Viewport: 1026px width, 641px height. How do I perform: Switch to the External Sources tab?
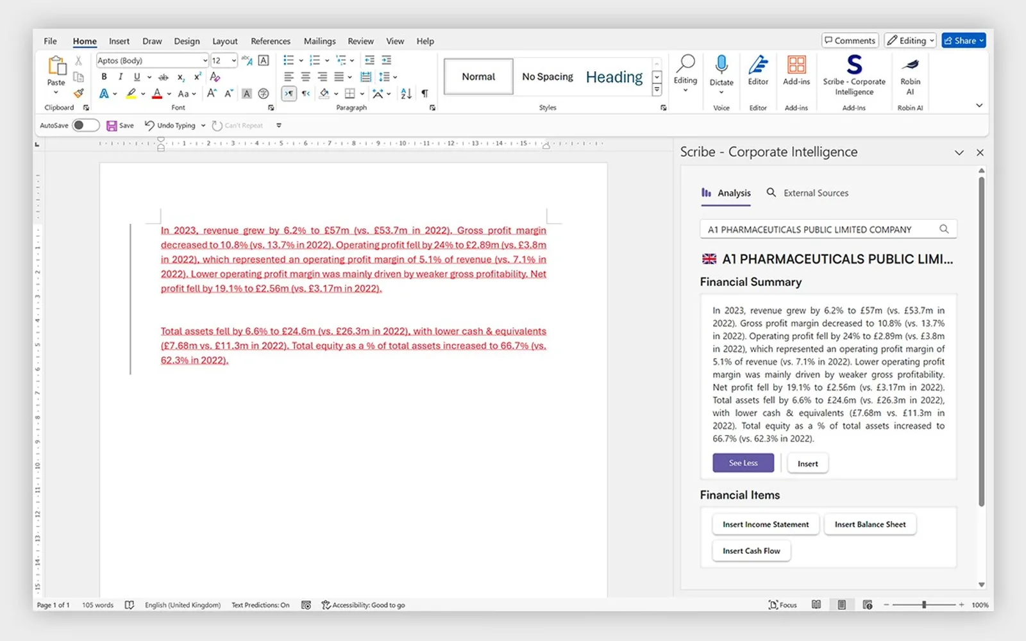point(807,193)
